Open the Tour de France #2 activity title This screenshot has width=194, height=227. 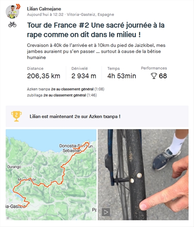[x=96, y=30]
